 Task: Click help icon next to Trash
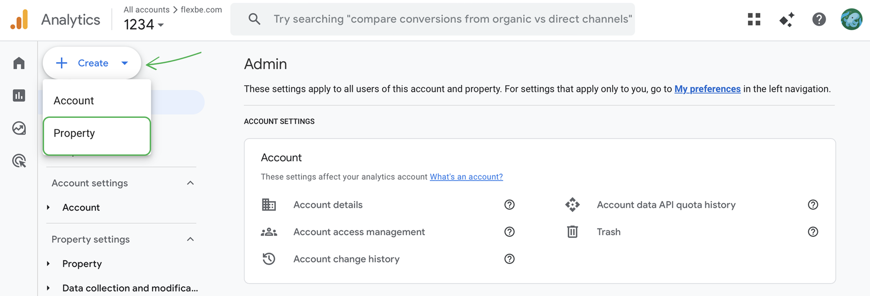click(x=813, y=232)
